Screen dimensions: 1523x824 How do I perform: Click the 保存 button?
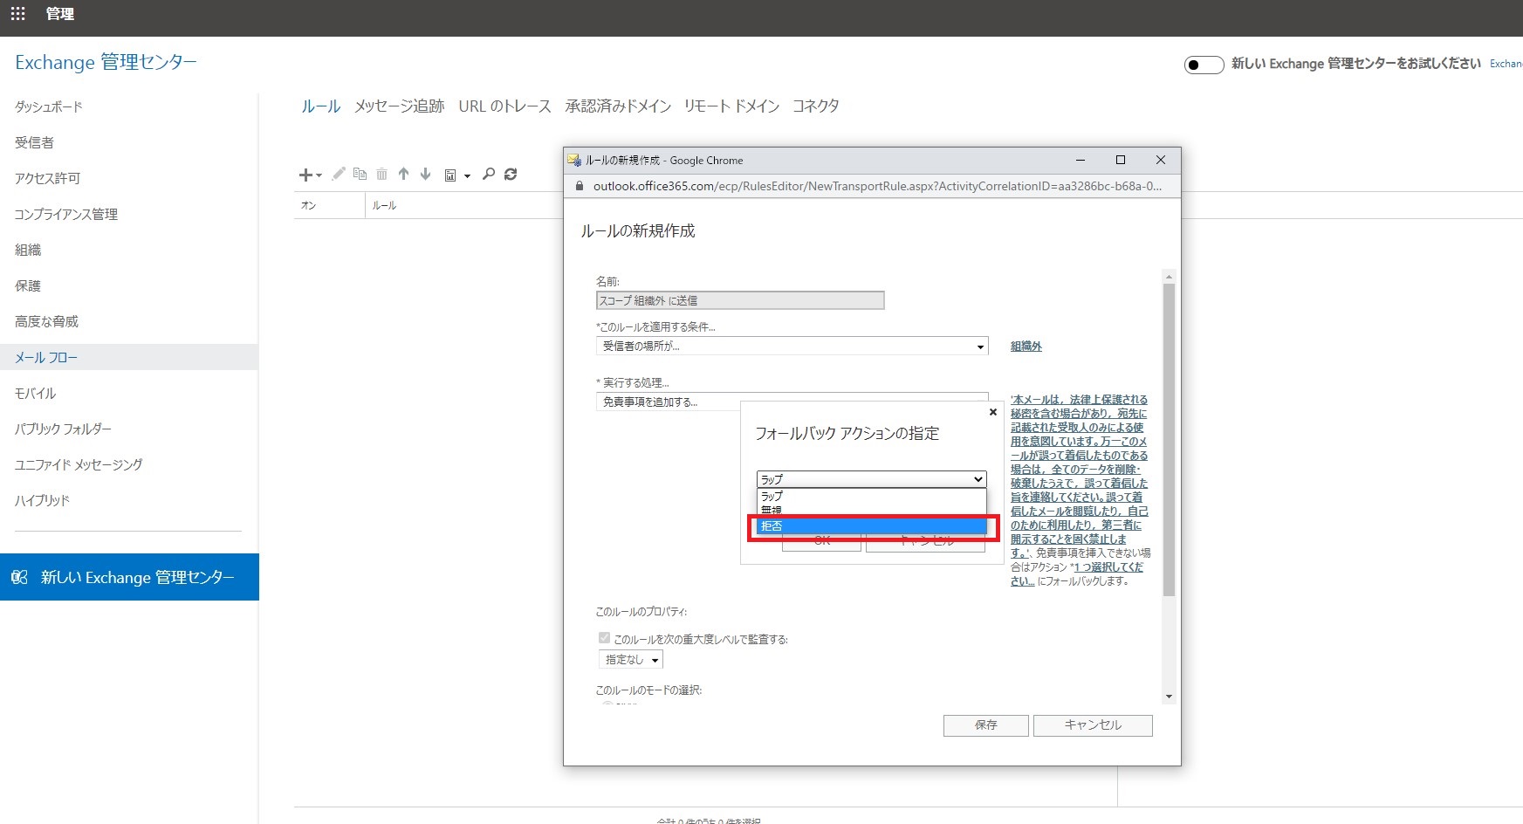pyautogui.click(x=985, y=725)
